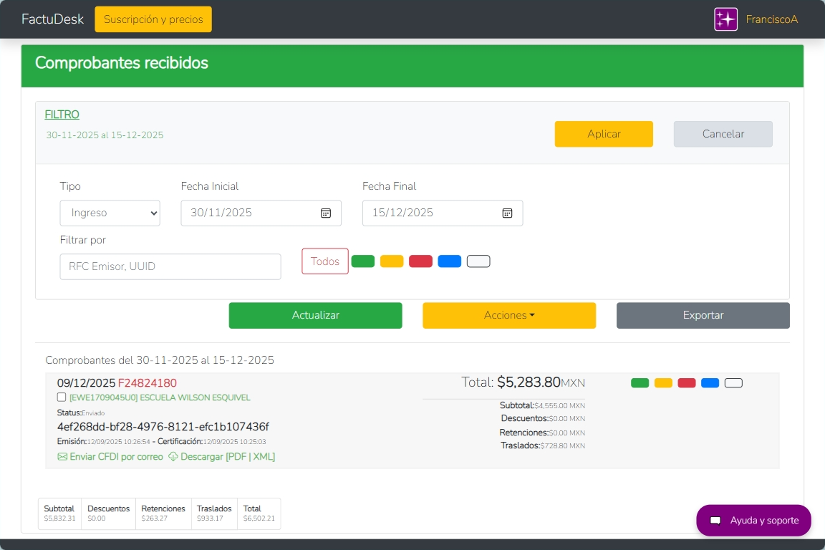Screen dimensions: 825x550
Task: Open the Fecha Inicial calendar picker icon
Action: click(x=325, y=213)
